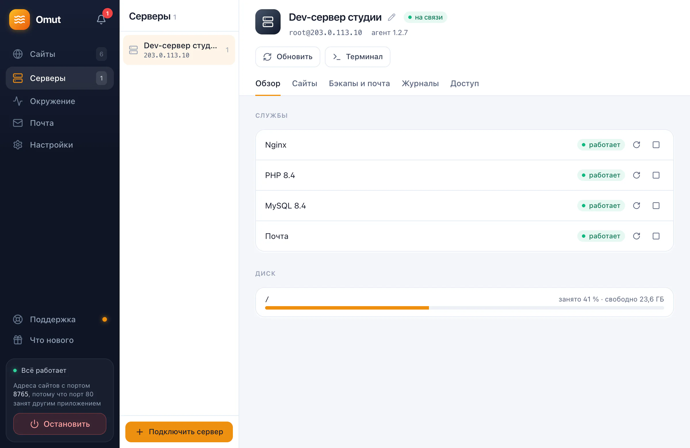The height and width of the screenshot is (448, 690).
Task: Click the «на связи» status badge
Action: coord(425,18)
